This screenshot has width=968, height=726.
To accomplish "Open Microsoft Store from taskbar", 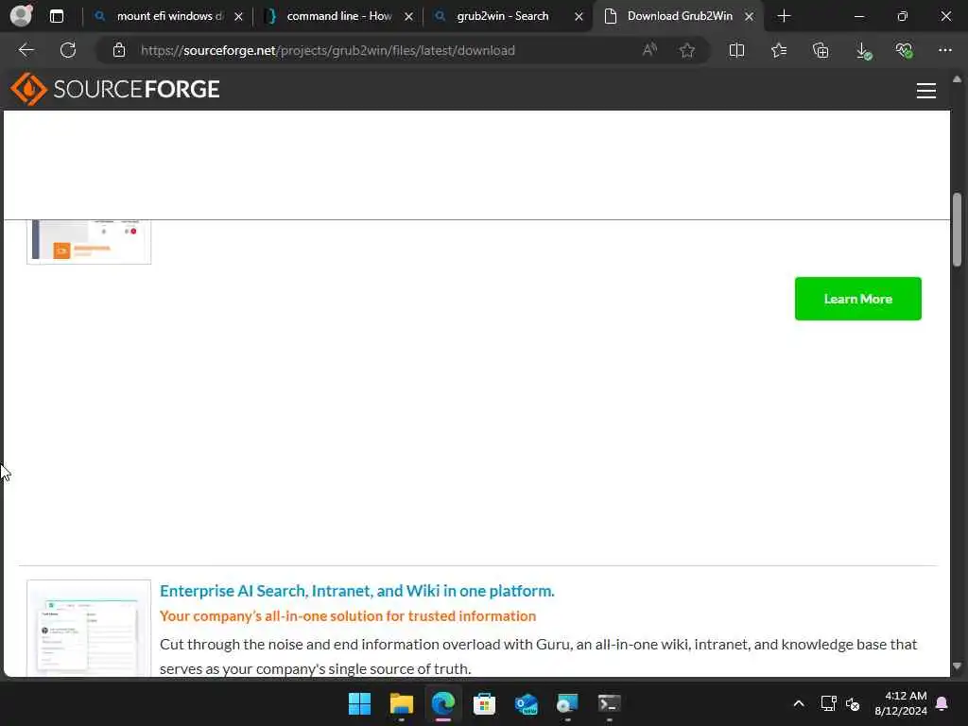I will pyautogui.click(x=485, y=703).
